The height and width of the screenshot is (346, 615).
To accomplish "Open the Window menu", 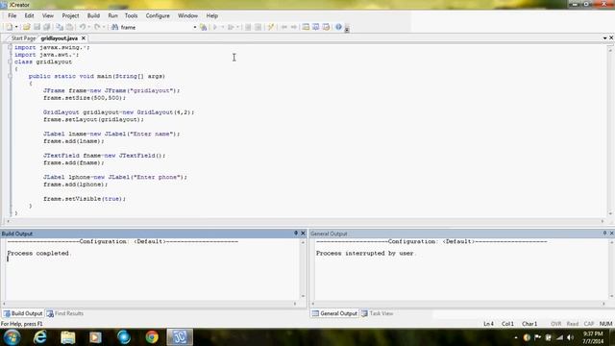I will 187,15.
